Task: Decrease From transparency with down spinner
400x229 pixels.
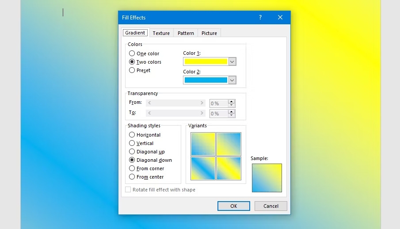Action: pos(231,105)
